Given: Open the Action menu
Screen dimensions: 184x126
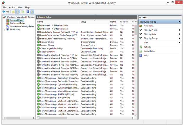Looking at the screenshot, I should coord(12,7).
